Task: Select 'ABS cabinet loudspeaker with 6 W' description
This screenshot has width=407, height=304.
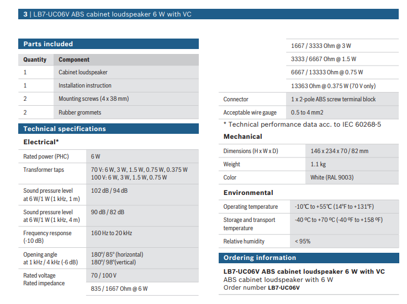Action: point(278,280)
